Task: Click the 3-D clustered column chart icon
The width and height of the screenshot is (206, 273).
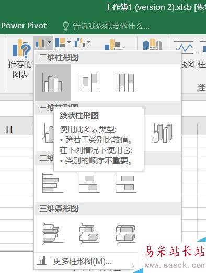Action: click(x=48, y=133)
